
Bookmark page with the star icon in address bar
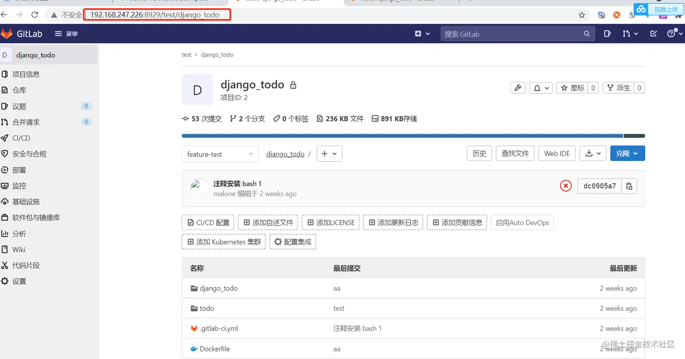[582, 15]
